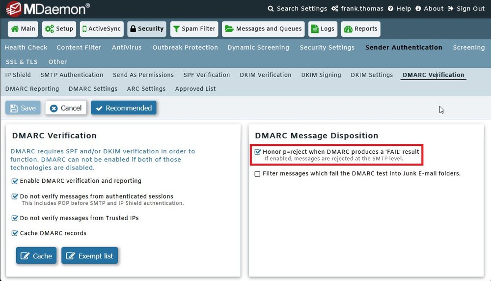Click the Logs document icon

click(315, 29)
